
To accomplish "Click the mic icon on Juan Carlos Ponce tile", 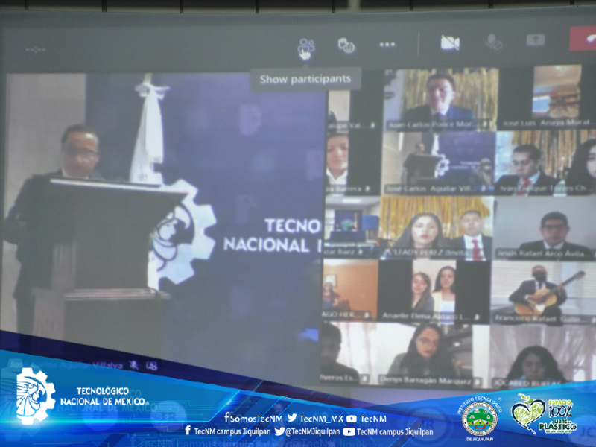I will click(486, 124).
